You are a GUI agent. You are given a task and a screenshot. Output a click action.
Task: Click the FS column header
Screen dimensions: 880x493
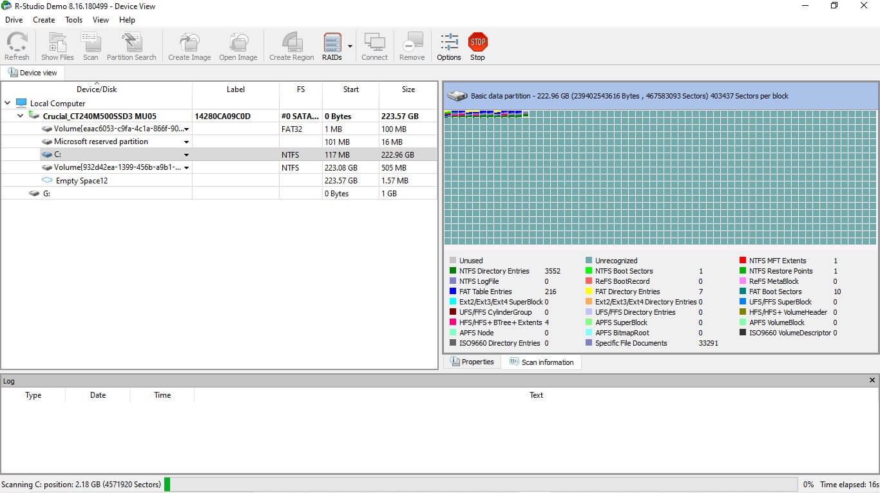(x=301, y=89)
